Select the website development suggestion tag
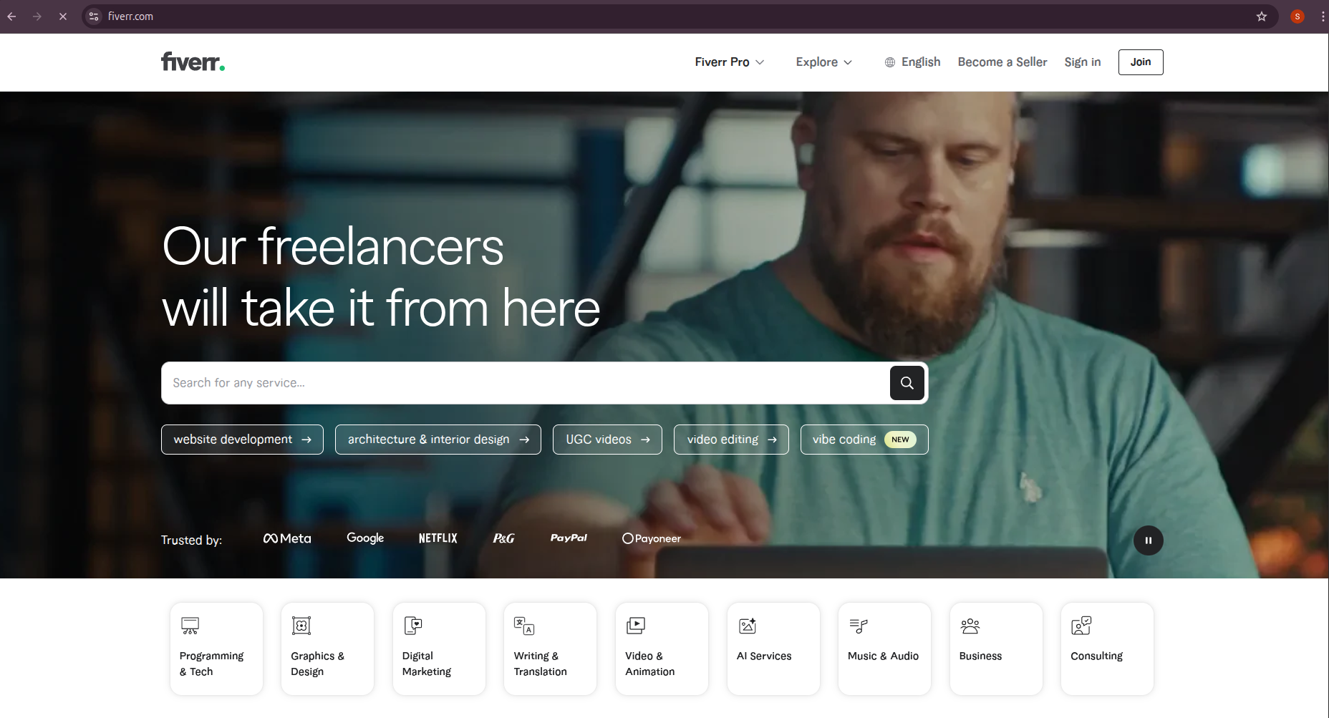This screenshot has height=718, width=1329. pyautogui.click(x=242, y=440)
